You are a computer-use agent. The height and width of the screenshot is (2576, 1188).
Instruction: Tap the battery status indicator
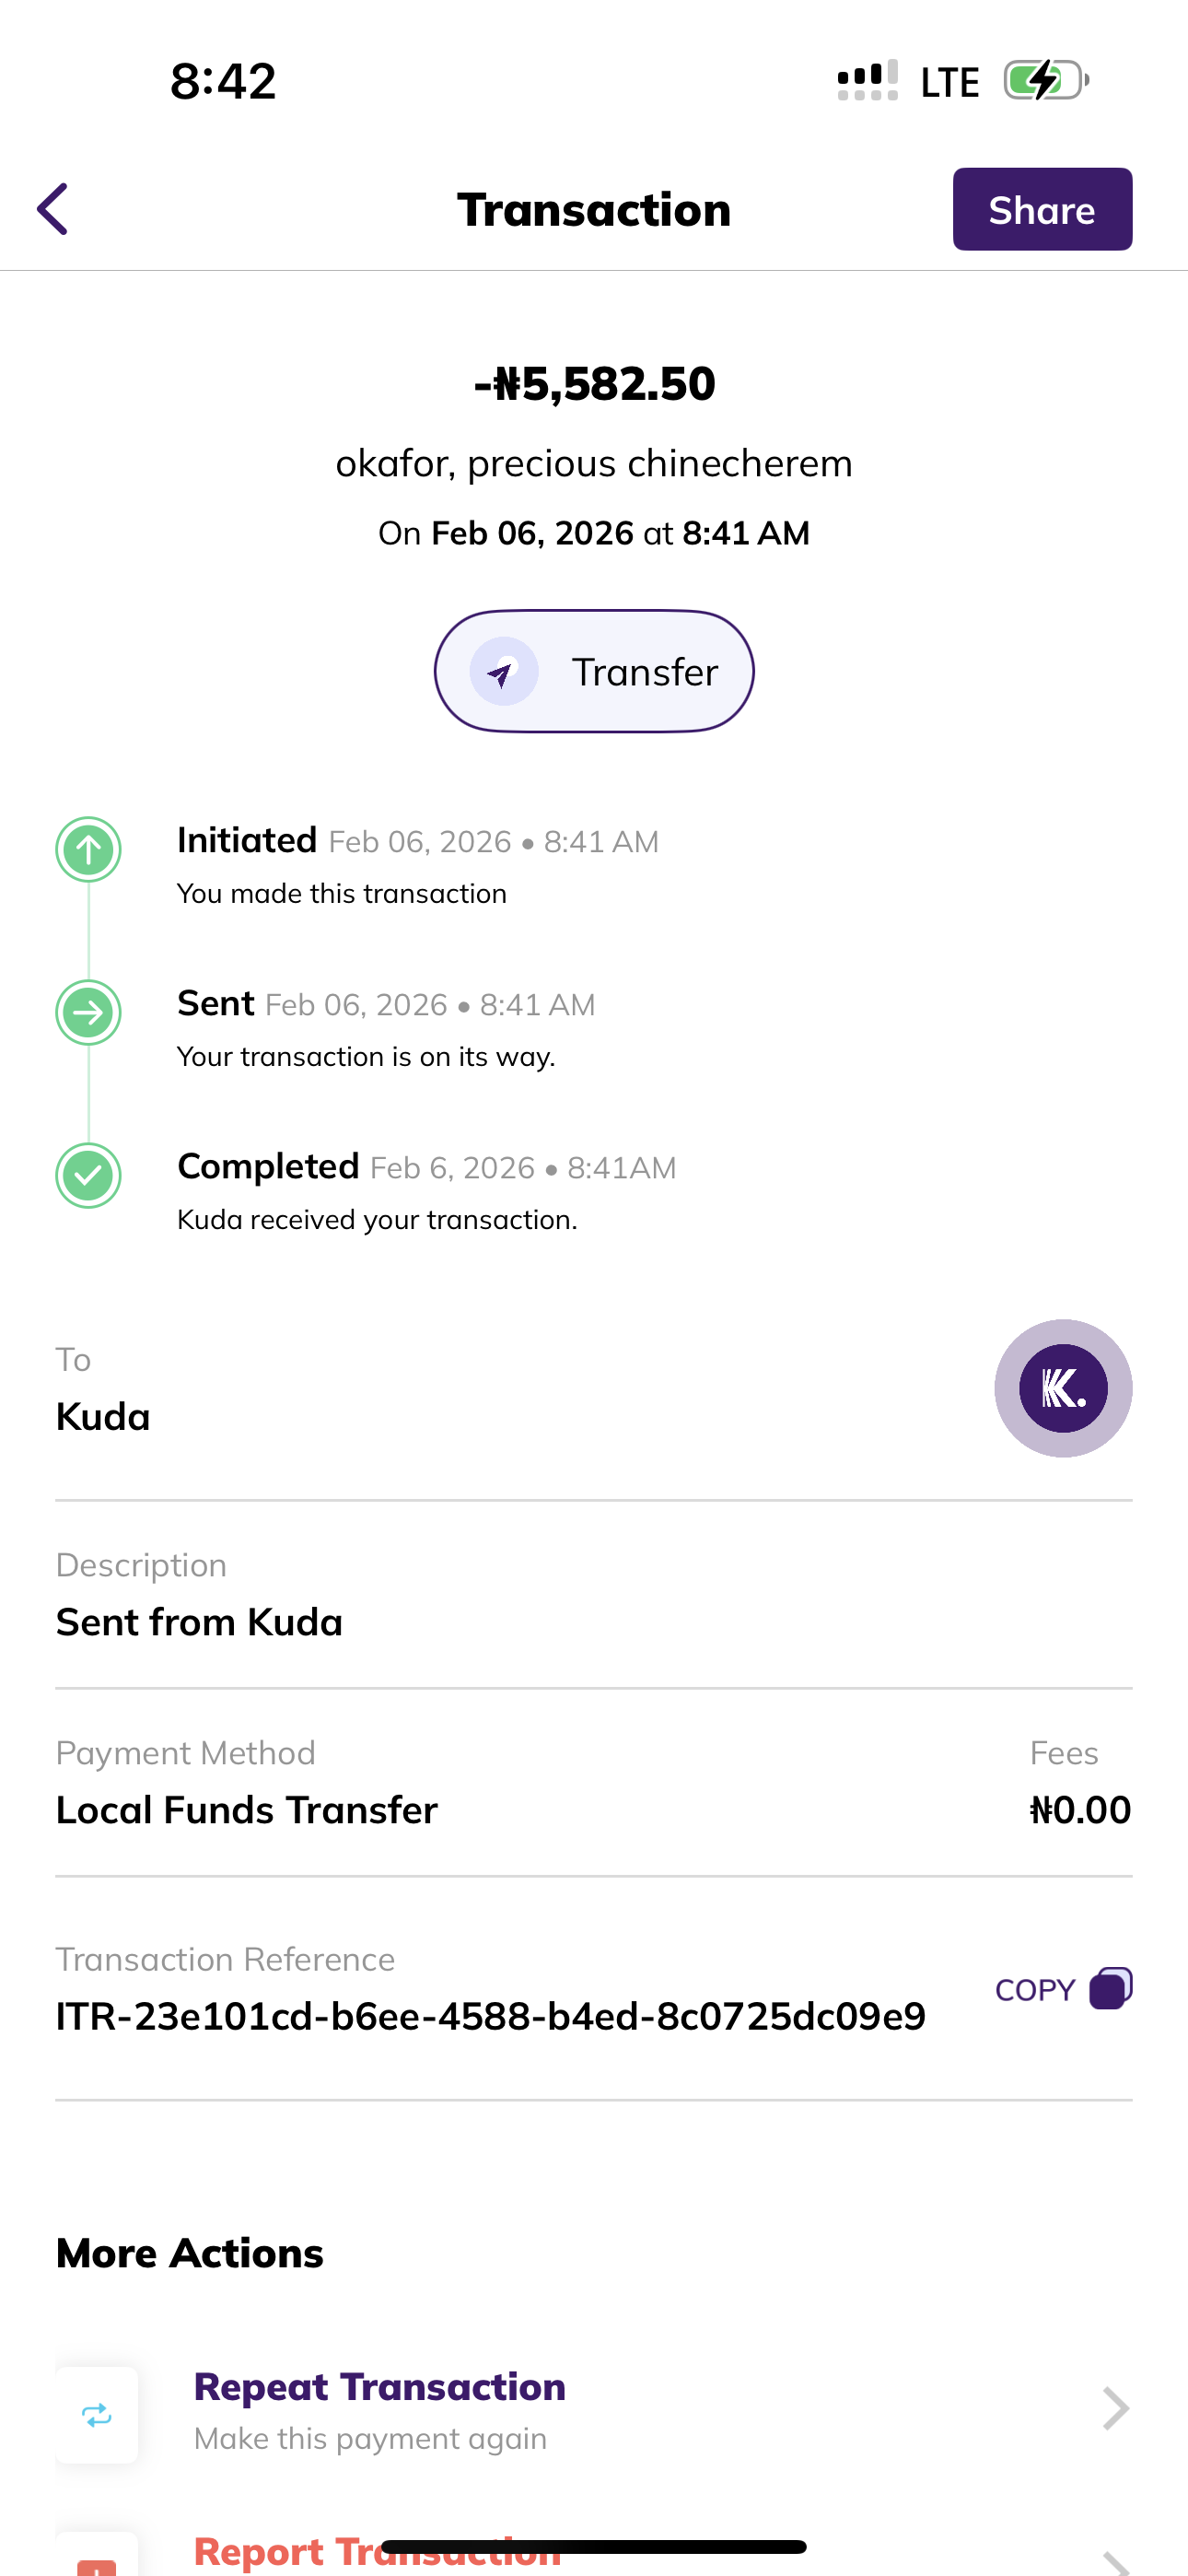click(1045, 81)
